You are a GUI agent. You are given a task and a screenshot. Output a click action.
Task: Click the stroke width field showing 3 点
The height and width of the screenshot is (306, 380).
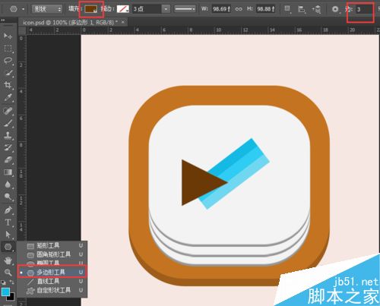click(147, 9)
